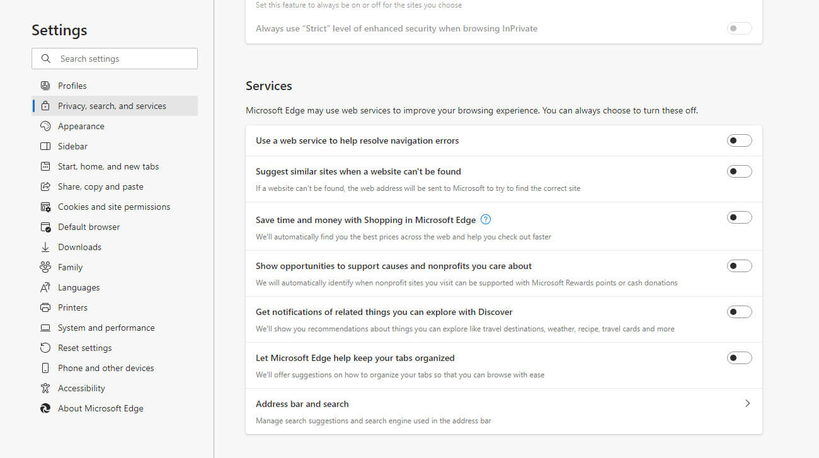Screen dimensions: 819x458
Task: Toggle suggest similar sites when website not found
Action: pyautogui.click(x=739, y=171)
